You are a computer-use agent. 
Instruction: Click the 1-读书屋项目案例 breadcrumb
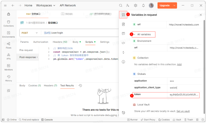(x=35, y=23)
